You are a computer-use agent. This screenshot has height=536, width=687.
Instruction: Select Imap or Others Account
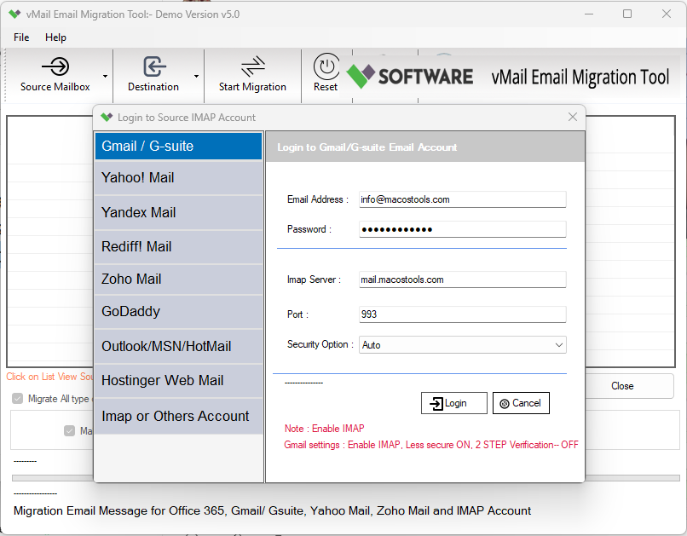coord(178,416)
